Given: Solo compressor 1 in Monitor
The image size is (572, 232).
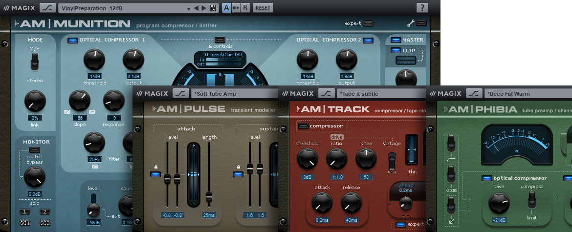Looking at the screenshot, I should pos(25,212).
